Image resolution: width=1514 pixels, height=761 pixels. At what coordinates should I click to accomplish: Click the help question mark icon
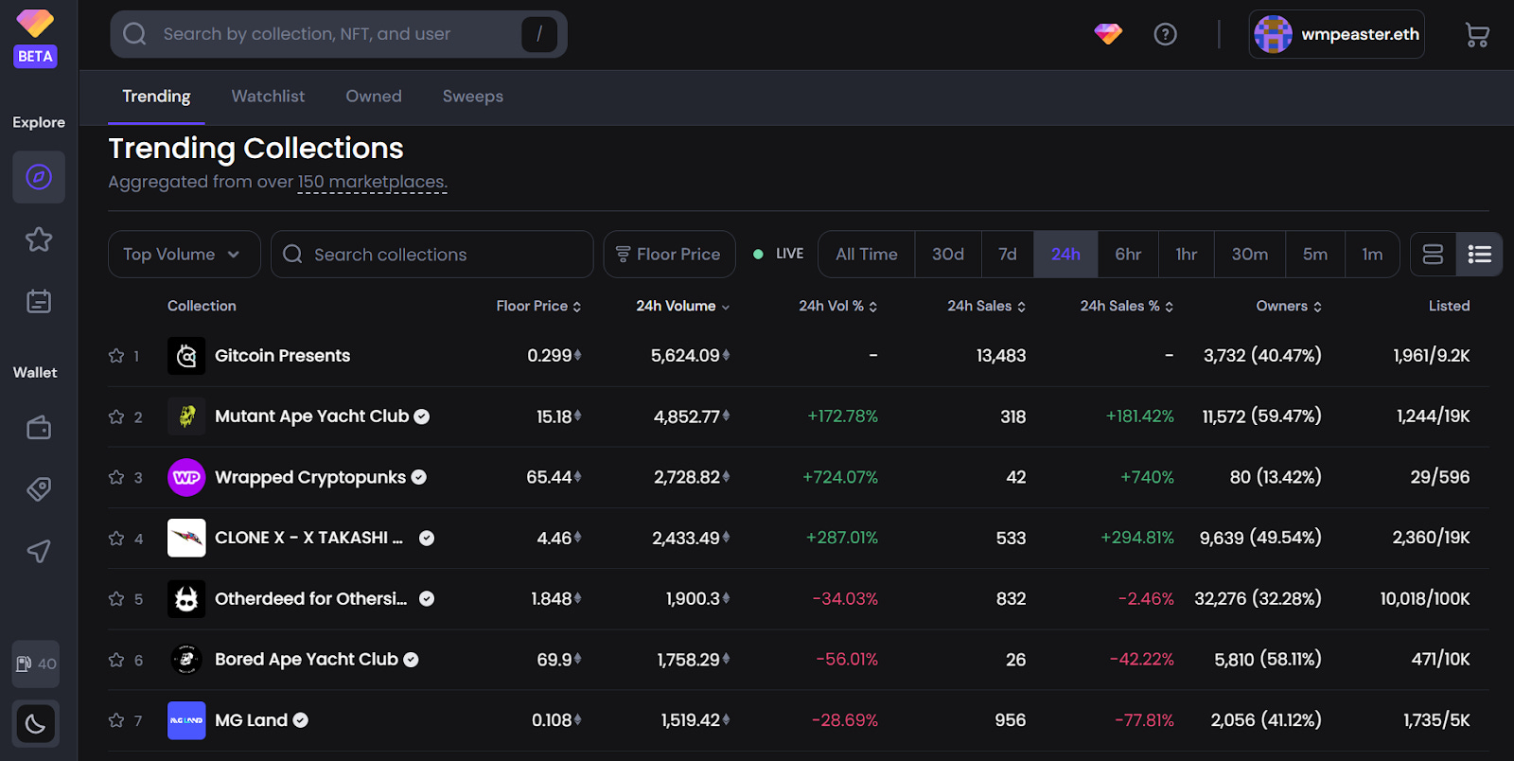1165,35
